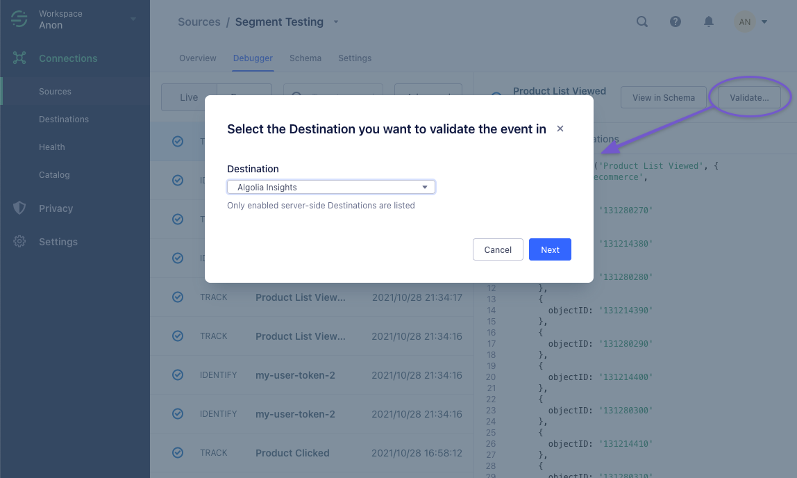Open the help question mark icon
The image size is (797, 478).
tap(675, 22)
